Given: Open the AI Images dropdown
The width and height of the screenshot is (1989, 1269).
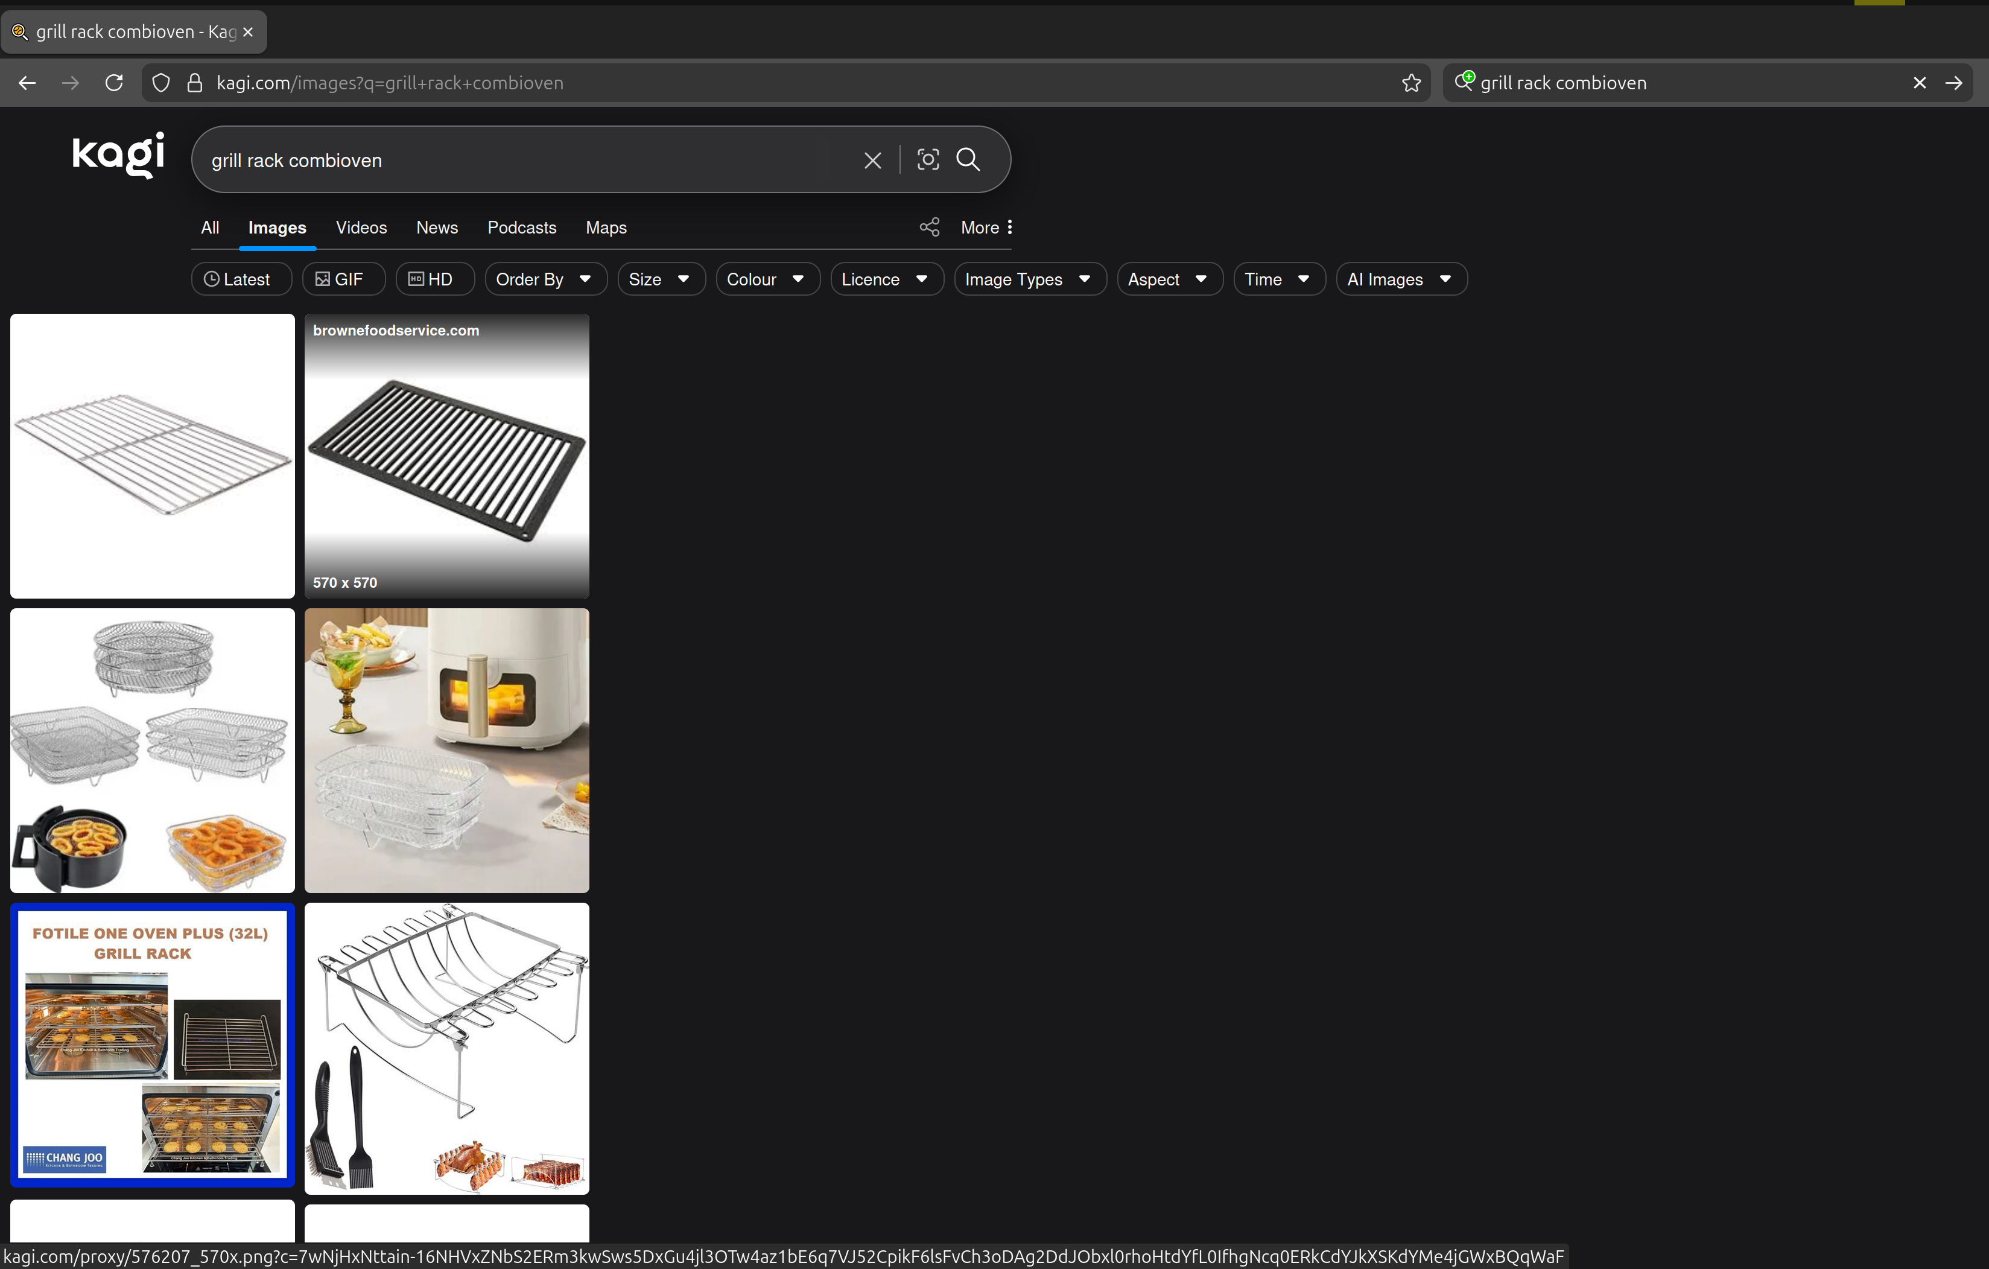Looking at the screenshot, I should pos(1400,279).
